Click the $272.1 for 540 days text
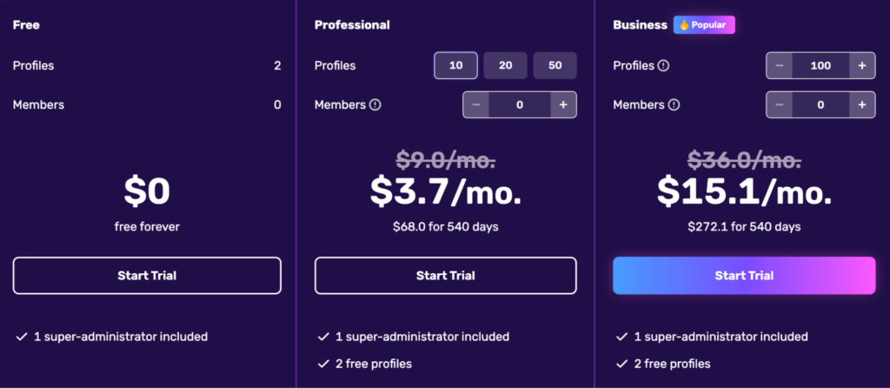 point(743,227)
